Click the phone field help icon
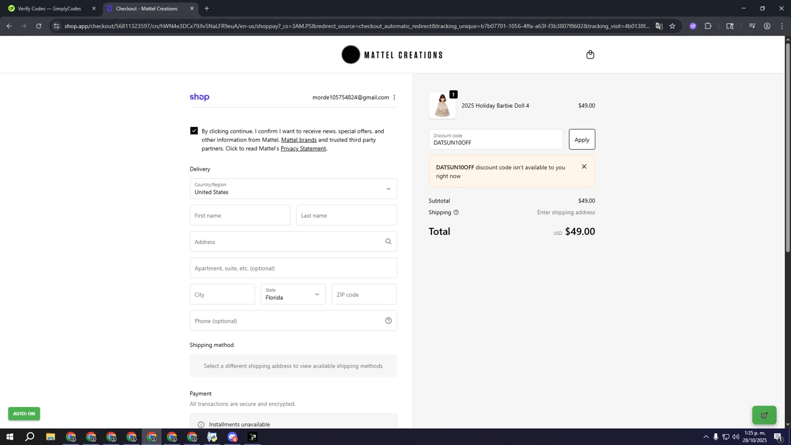Viewport: 791px width, 445px height. click(x=388, y=321)
